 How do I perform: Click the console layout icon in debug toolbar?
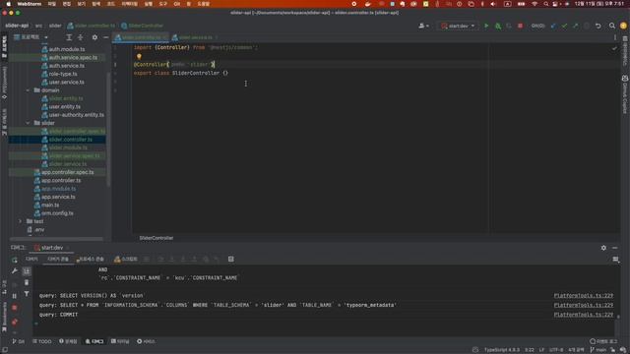click(231, 260)
